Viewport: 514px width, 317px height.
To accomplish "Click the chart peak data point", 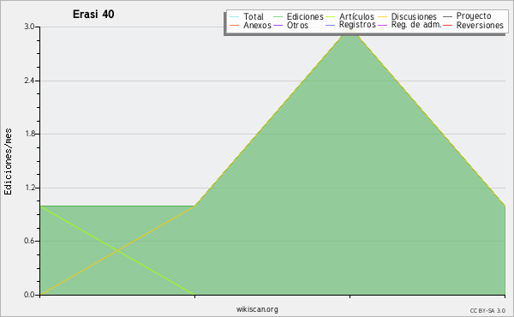I will coord(350,29).
